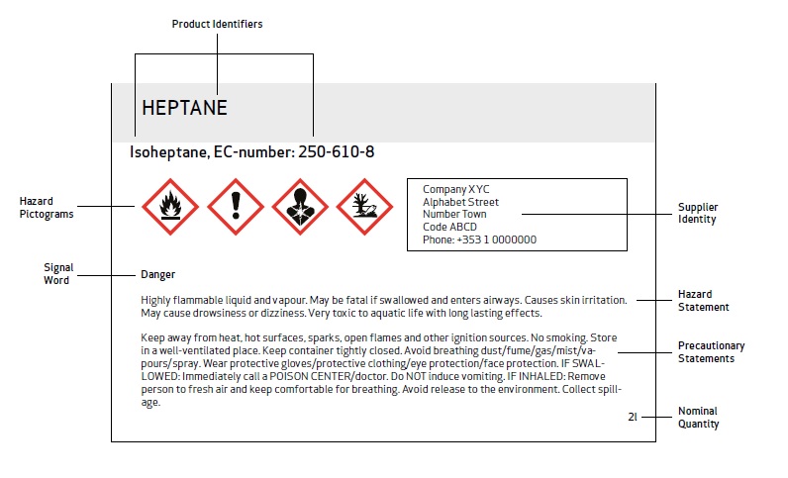Click the Product Identifiers label

(217, 24)
